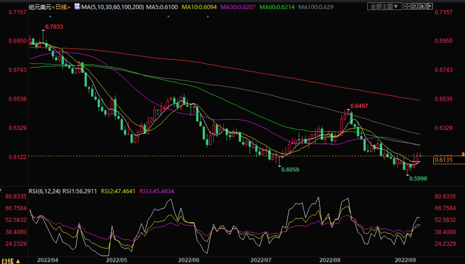This screenshot has height=264, width=465.
Task: Click the 0.6135 current price tag
Action: [444, 160]
